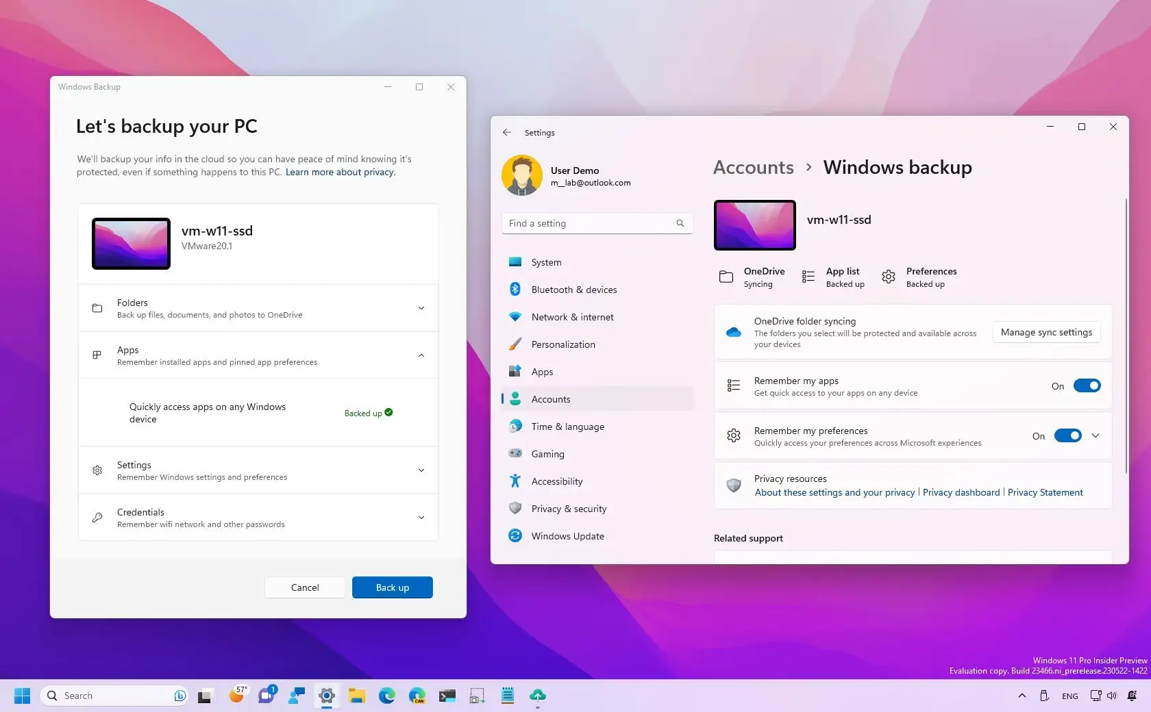Select Accounts in the Settings sidebar
The width and height of the screenshot is (1151, 712).
click(597, 399)
